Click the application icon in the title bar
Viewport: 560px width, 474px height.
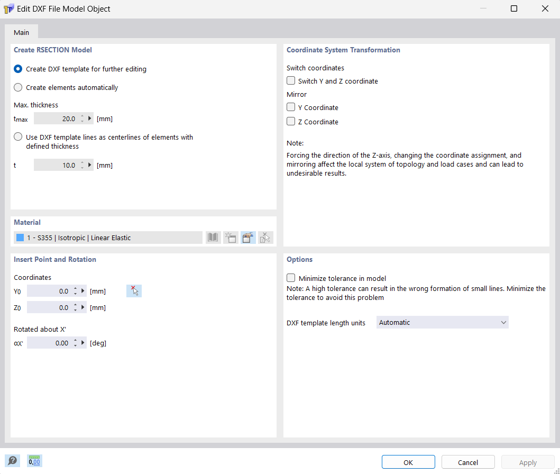[8, 8]
